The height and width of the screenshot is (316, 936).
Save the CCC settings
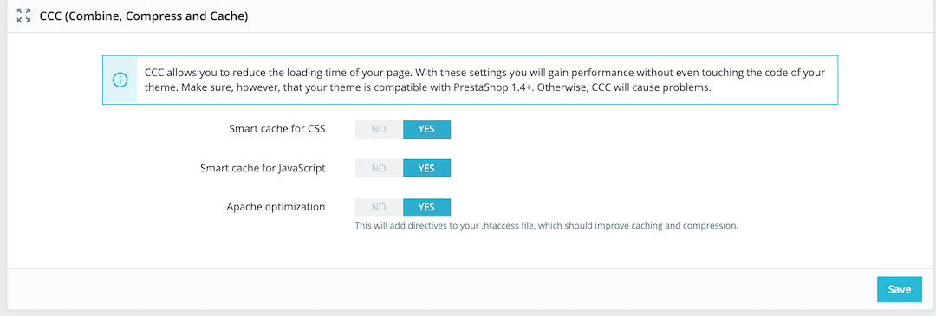tap(899, 290)
